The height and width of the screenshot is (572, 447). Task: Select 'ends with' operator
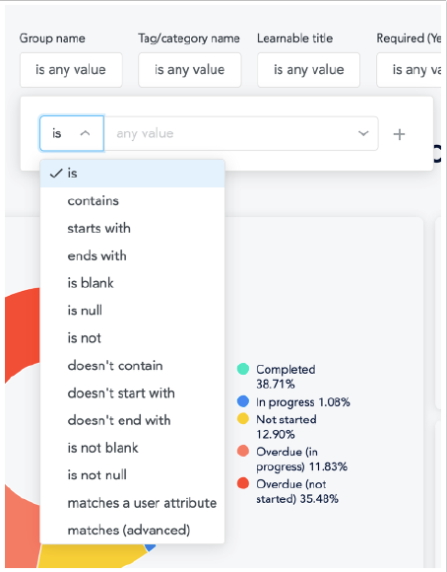(x=132, y=255)
